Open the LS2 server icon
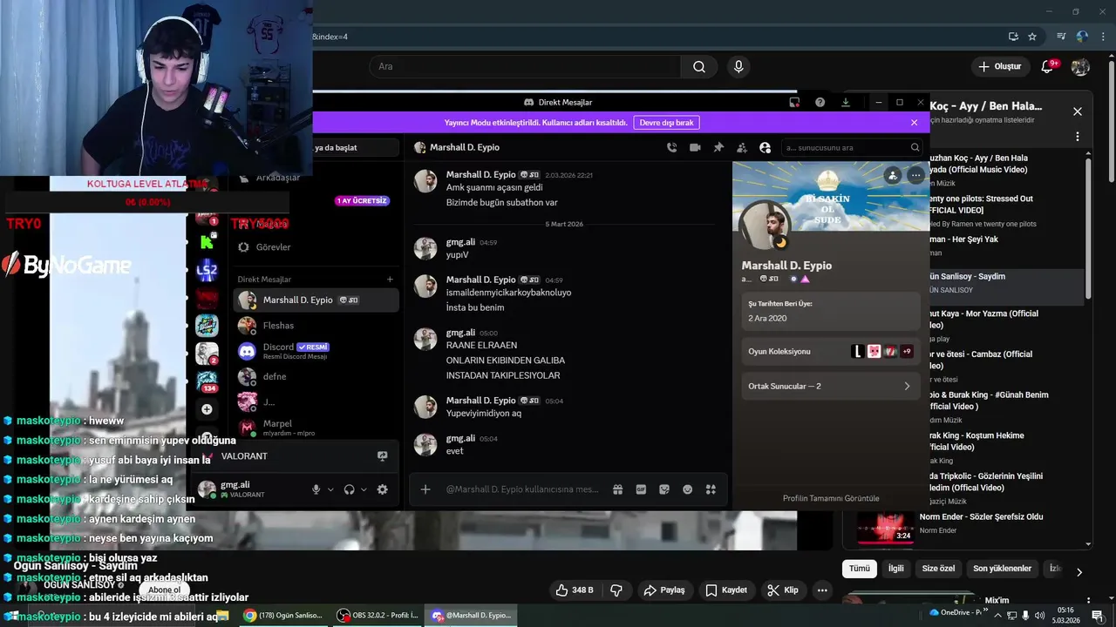 point(207,270)
